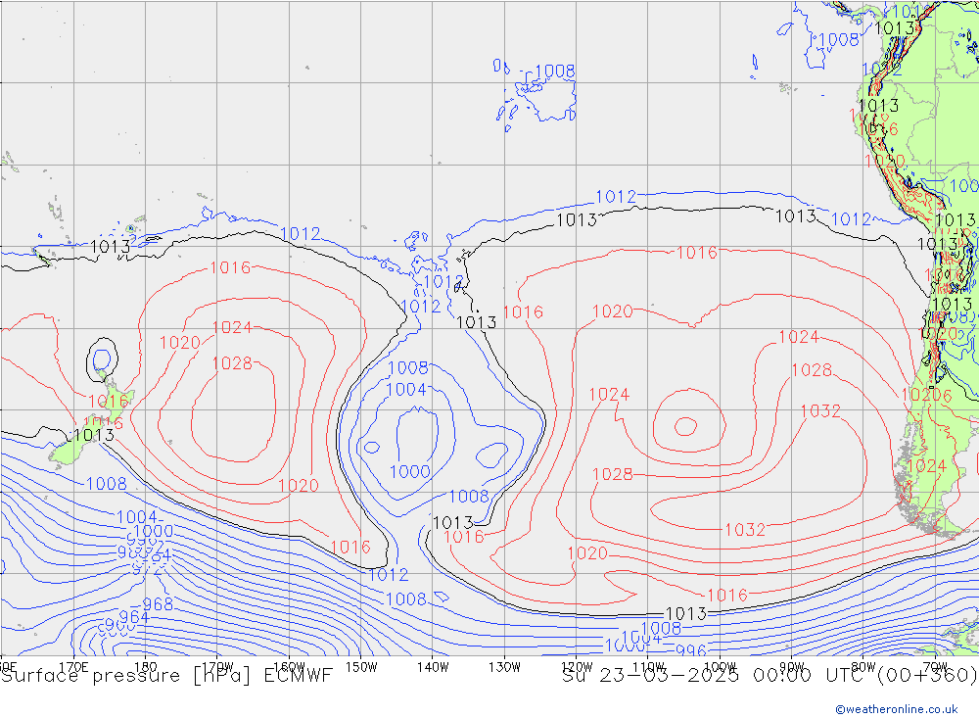
Task: Click the red 1032 label below the 1028 near 120W
Action: 745,530
